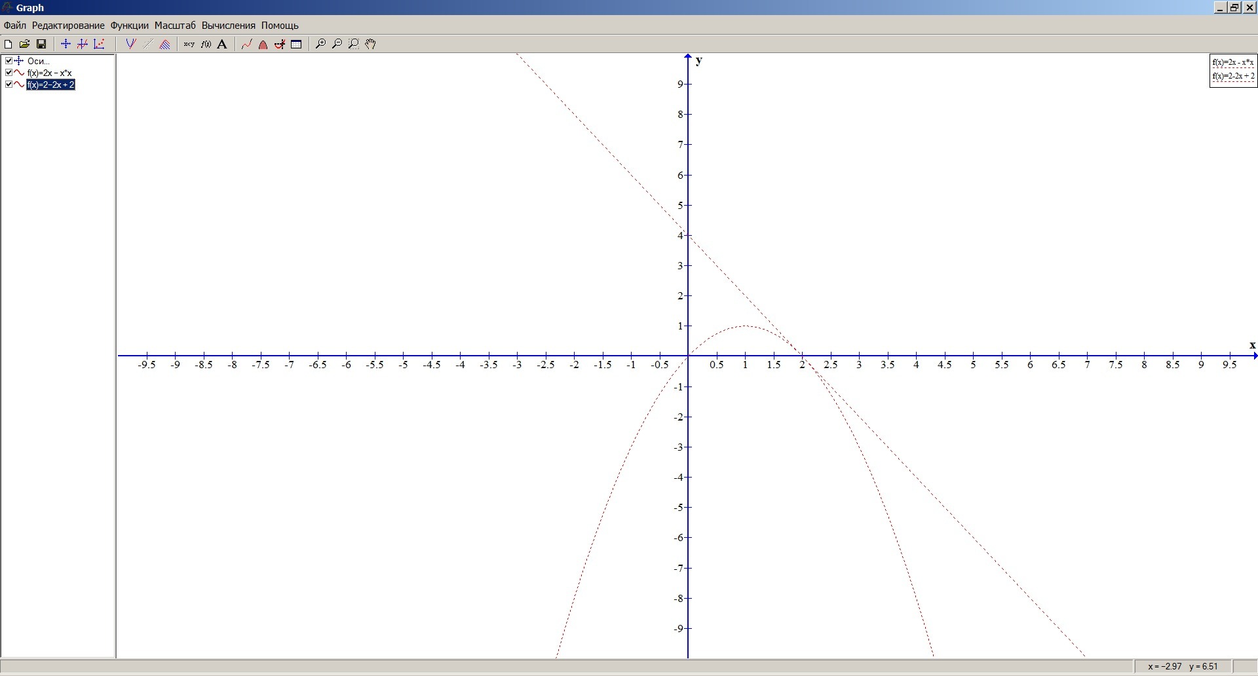Viewport: 1258px width, 676px height.
Task: Insert a text label with the A icon
Action: [222, 44]
